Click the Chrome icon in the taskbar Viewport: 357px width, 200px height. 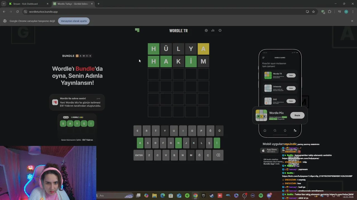(x=195, y=196)
